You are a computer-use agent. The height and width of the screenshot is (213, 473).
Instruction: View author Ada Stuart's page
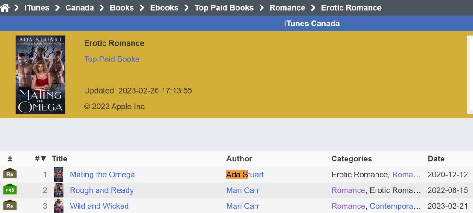[245, 175]
